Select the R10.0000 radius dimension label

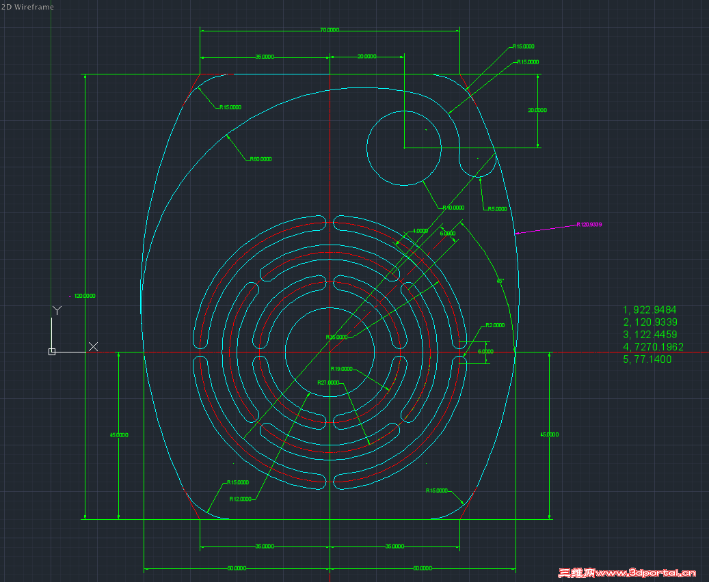pyautogui.click(x=453, y=208)
